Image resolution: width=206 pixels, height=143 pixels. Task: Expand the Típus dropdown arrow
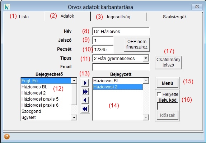click(x=146, y=58)
